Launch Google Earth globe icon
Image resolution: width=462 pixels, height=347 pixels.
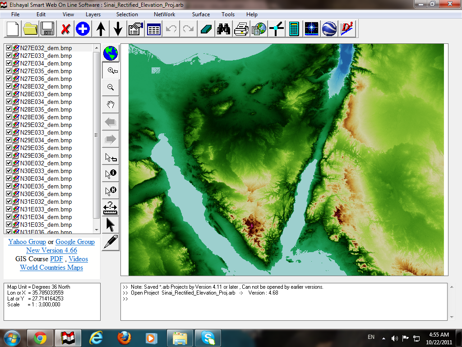[x=329, y=29]
